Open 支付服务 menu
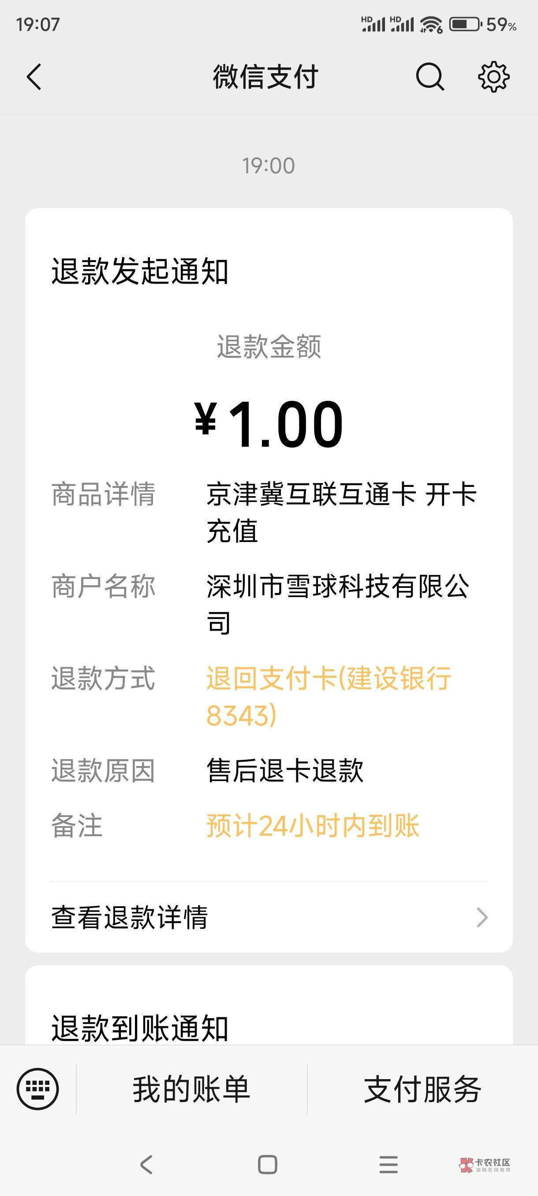The height and width of the screenshot is (1196, 538). point(422,1089)
